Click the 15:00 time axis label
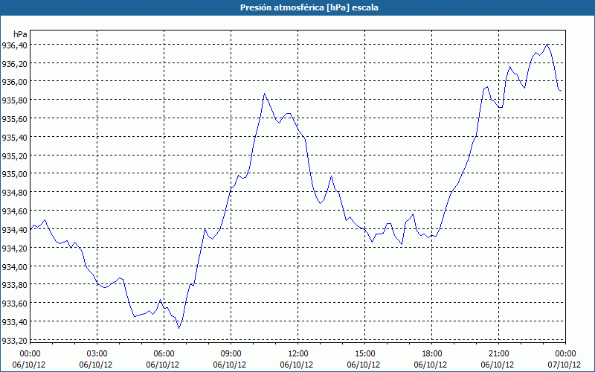This screenshot has height=372, width=595. point(365,354)
